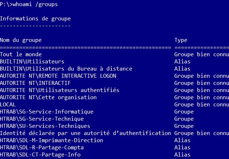Select the 'Type' column header
Image resolution: width=229 pixels, height=159 pixels.
[181, 40]
